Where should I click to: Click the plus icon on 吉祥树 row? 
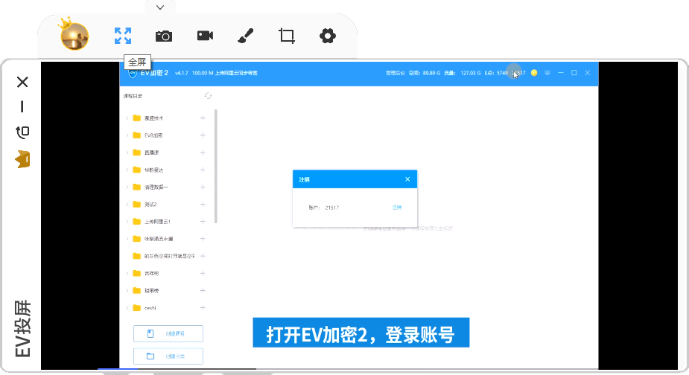pos(203,273)
